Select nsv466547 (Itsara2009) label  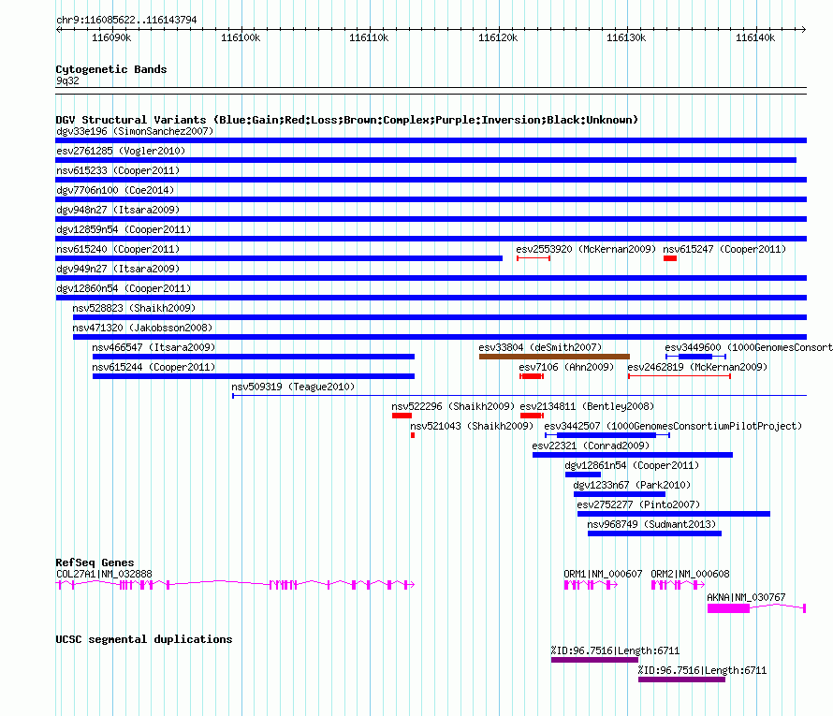pyautogui.click(x=153, y=347)
